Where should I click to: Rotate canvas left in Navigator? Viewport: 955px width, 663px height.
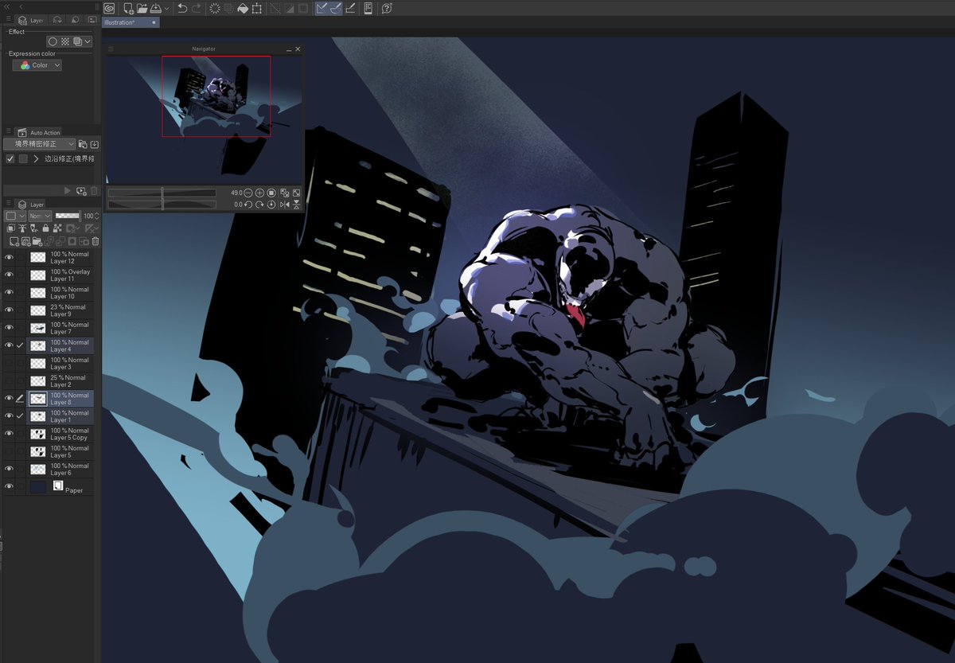pyautogui.click(x=248, y=205)
